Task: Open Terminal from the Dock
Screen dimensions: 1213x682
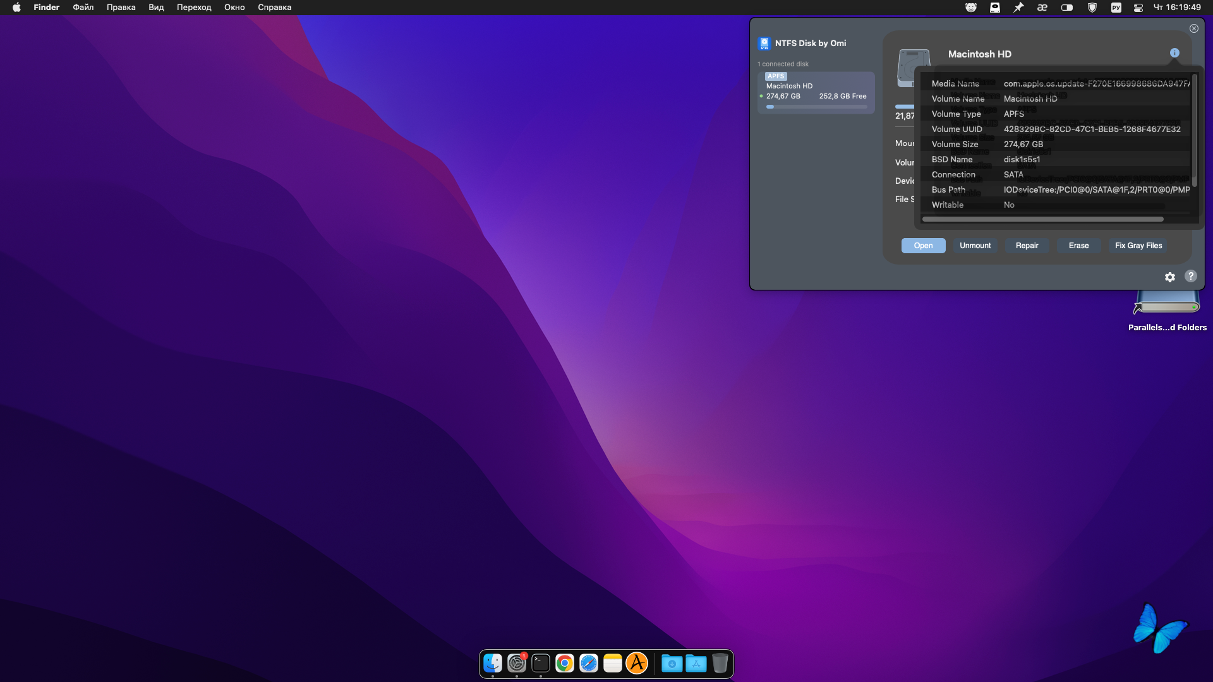Action: click(541, 663)
